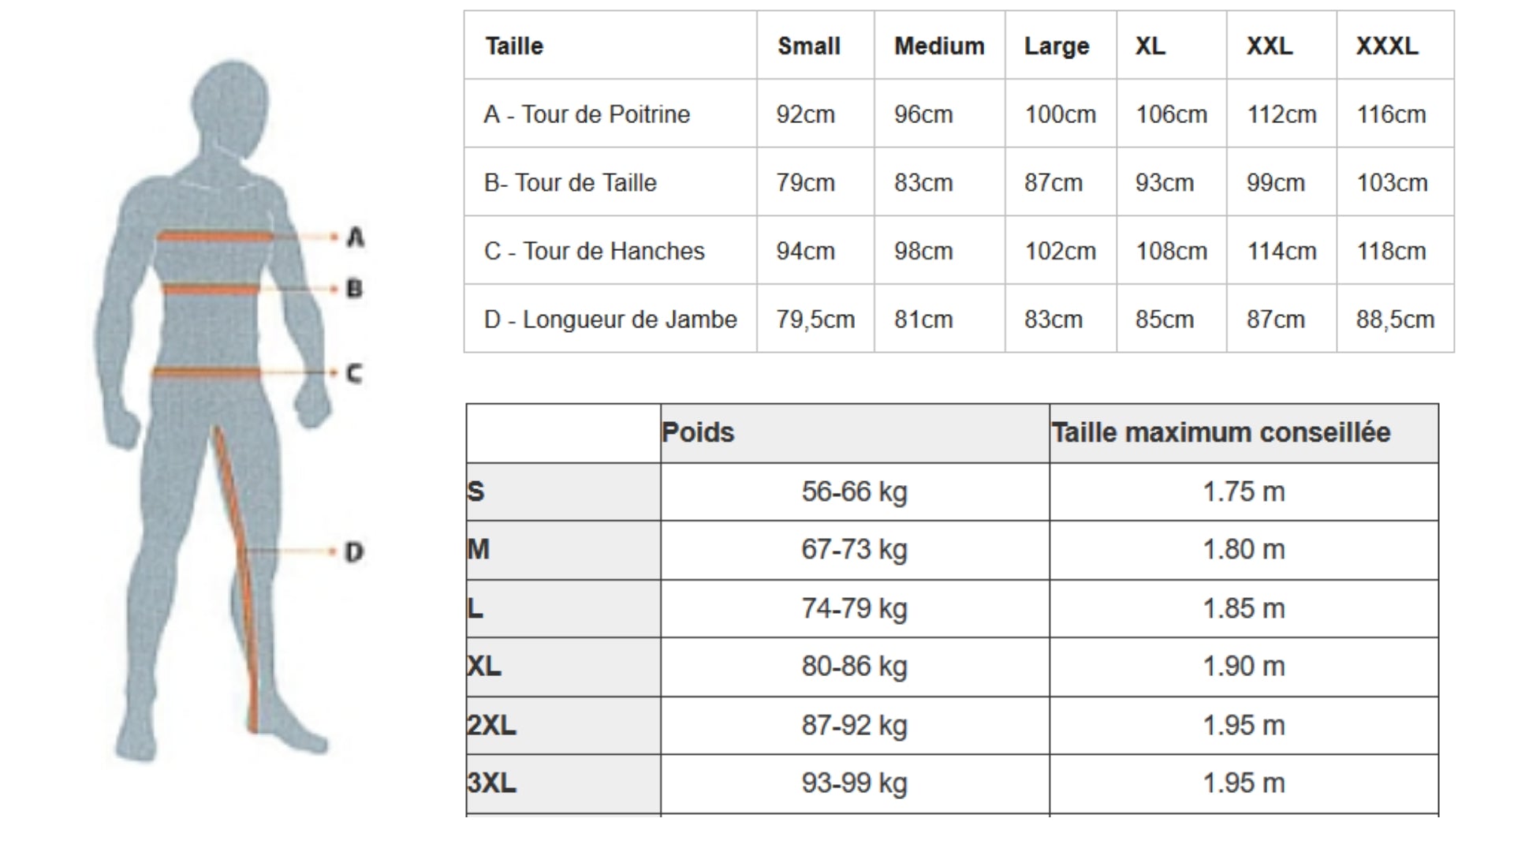Click the B waist label on the figure
The width and height of the screenshot is (1514, 852).
(x=355, y=289)
